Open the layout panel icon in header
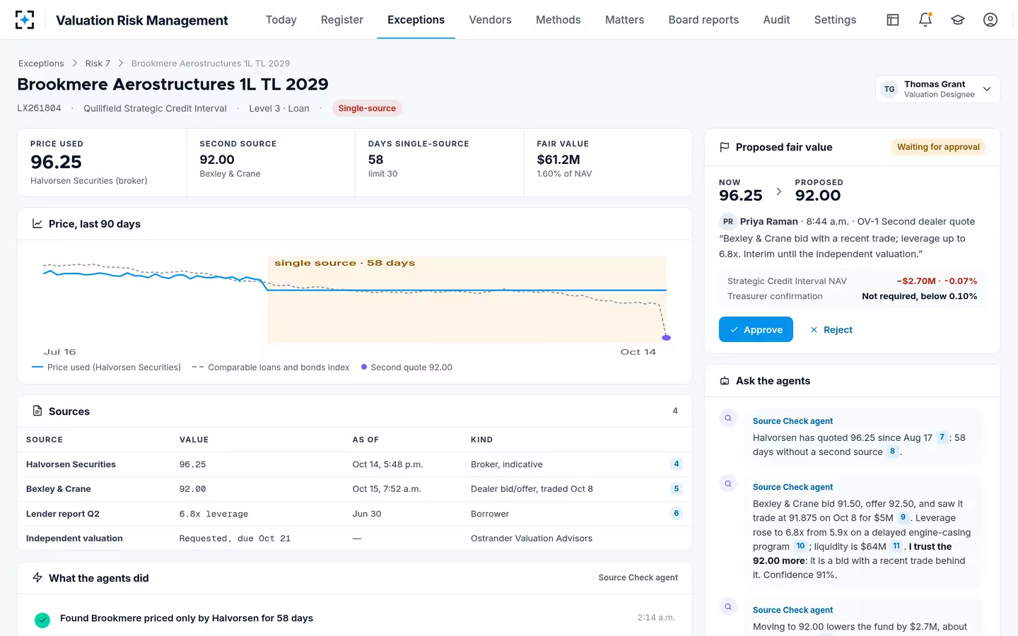Viewport: 1018px width, 636px height. [x=893, y=20]
